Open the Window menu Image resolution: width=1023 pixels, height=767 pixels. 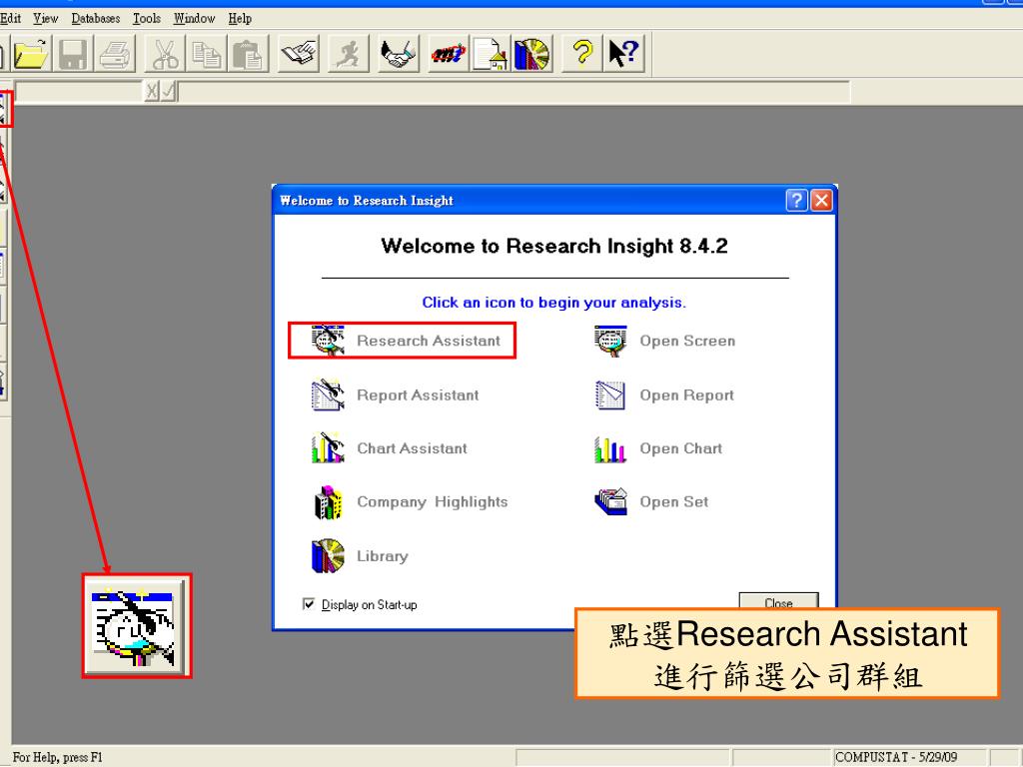pyautogui.click(x=195, y=18)
